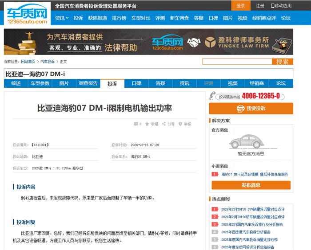311x250 pixels.
Task: Expand the 资讯 dropdown in the top nav
Action: (x=62, y=18)
